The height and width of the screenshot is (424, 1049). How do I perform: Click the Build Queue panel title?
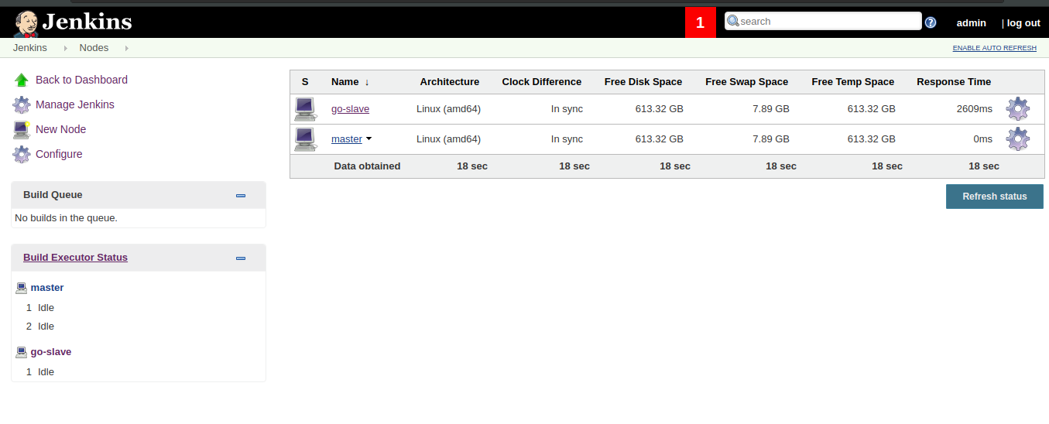53,195
